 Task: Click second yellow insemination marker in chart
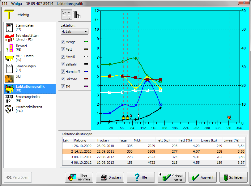coord(127,118)
